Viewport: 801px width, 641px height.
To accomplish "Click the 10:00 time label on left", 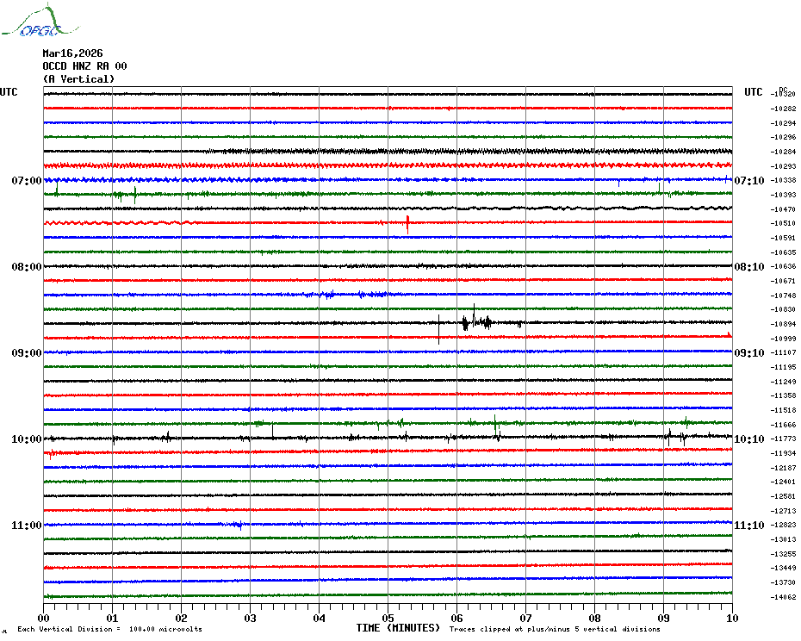I will (26, 439).
